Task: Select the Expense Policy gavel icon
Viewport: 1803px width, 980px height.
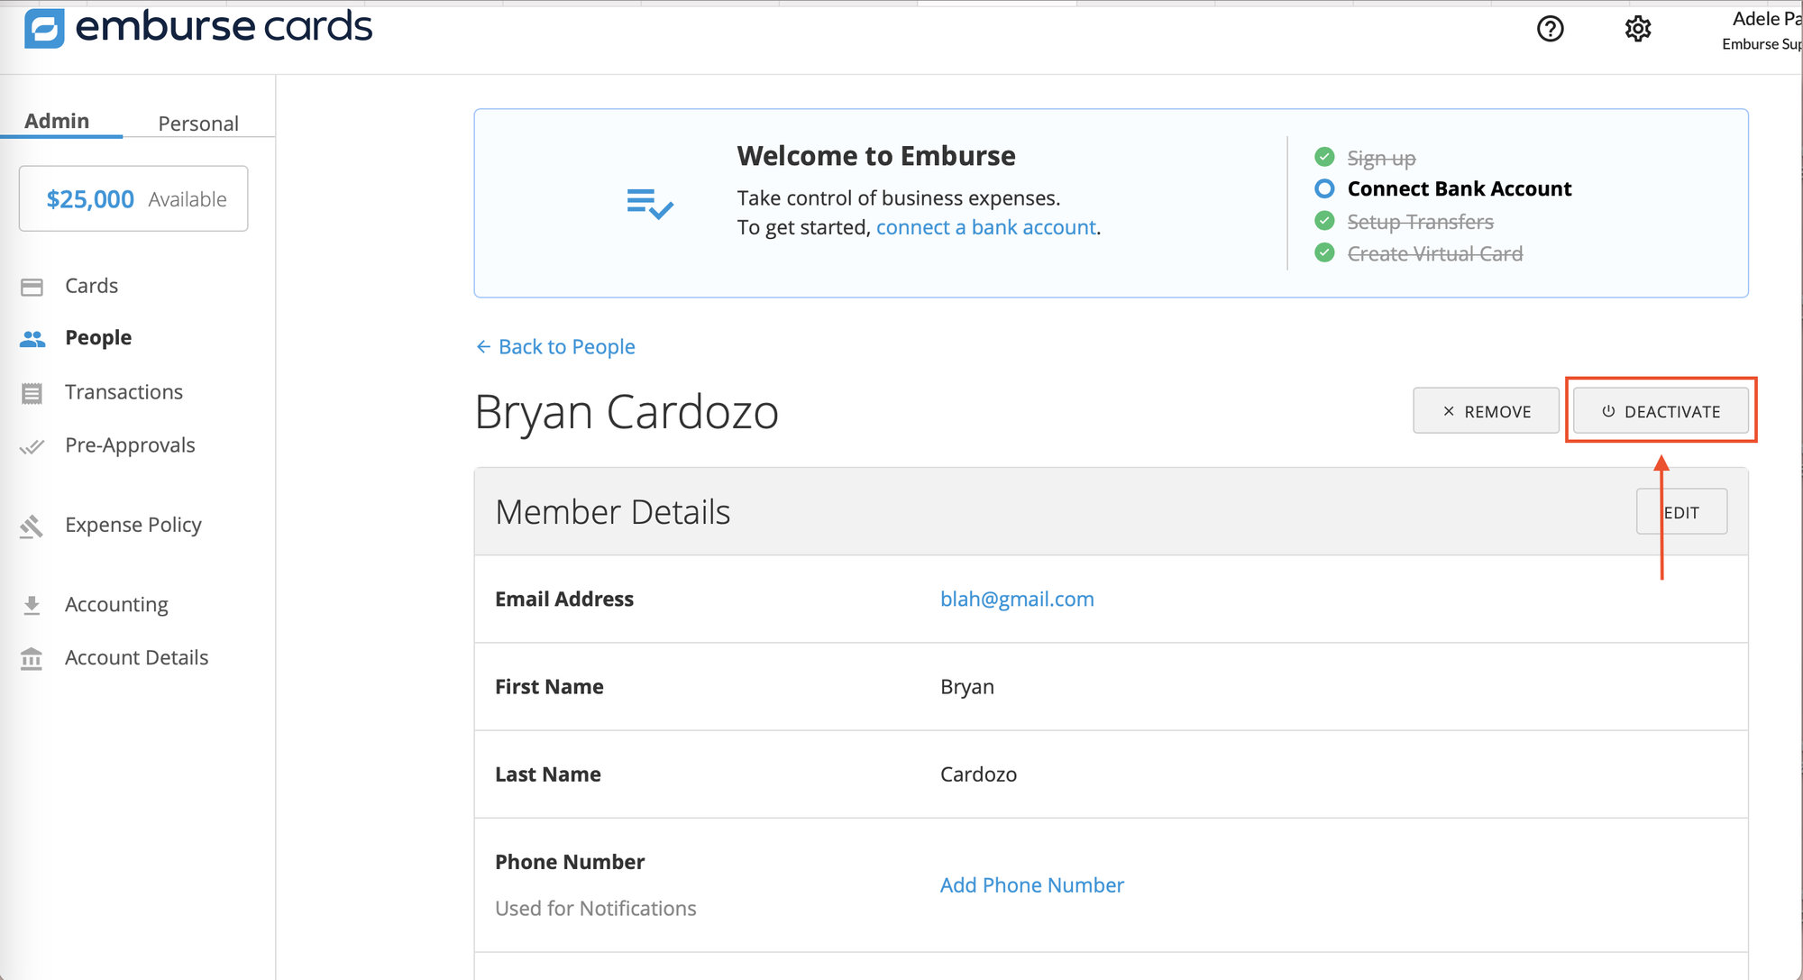Action: coord(32,525)
